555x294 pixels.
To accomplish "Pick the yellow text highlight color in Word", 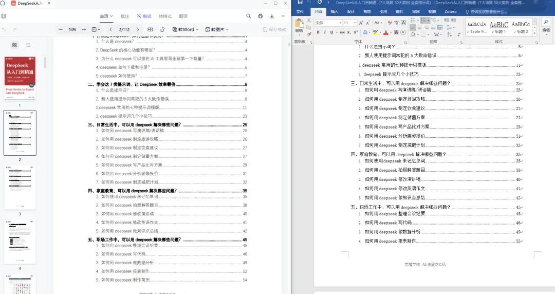I will [375, 32].
